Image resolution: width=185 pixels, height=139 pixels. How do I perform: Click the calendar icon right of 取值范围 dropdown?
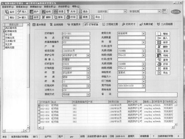[164, 11]
